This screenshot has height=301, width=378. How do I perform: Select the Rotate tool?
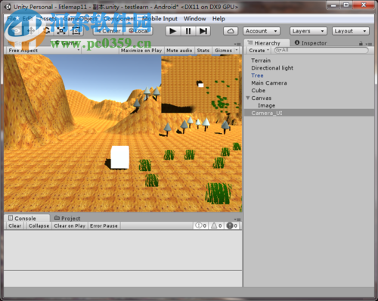tap(47, 31)
